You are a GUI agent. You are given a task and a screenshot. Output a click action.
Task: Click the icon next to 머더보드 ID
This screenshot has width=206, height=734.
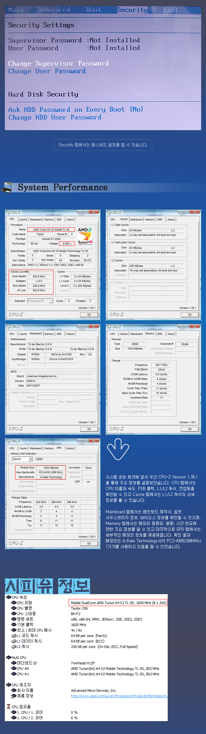point(14,663)
